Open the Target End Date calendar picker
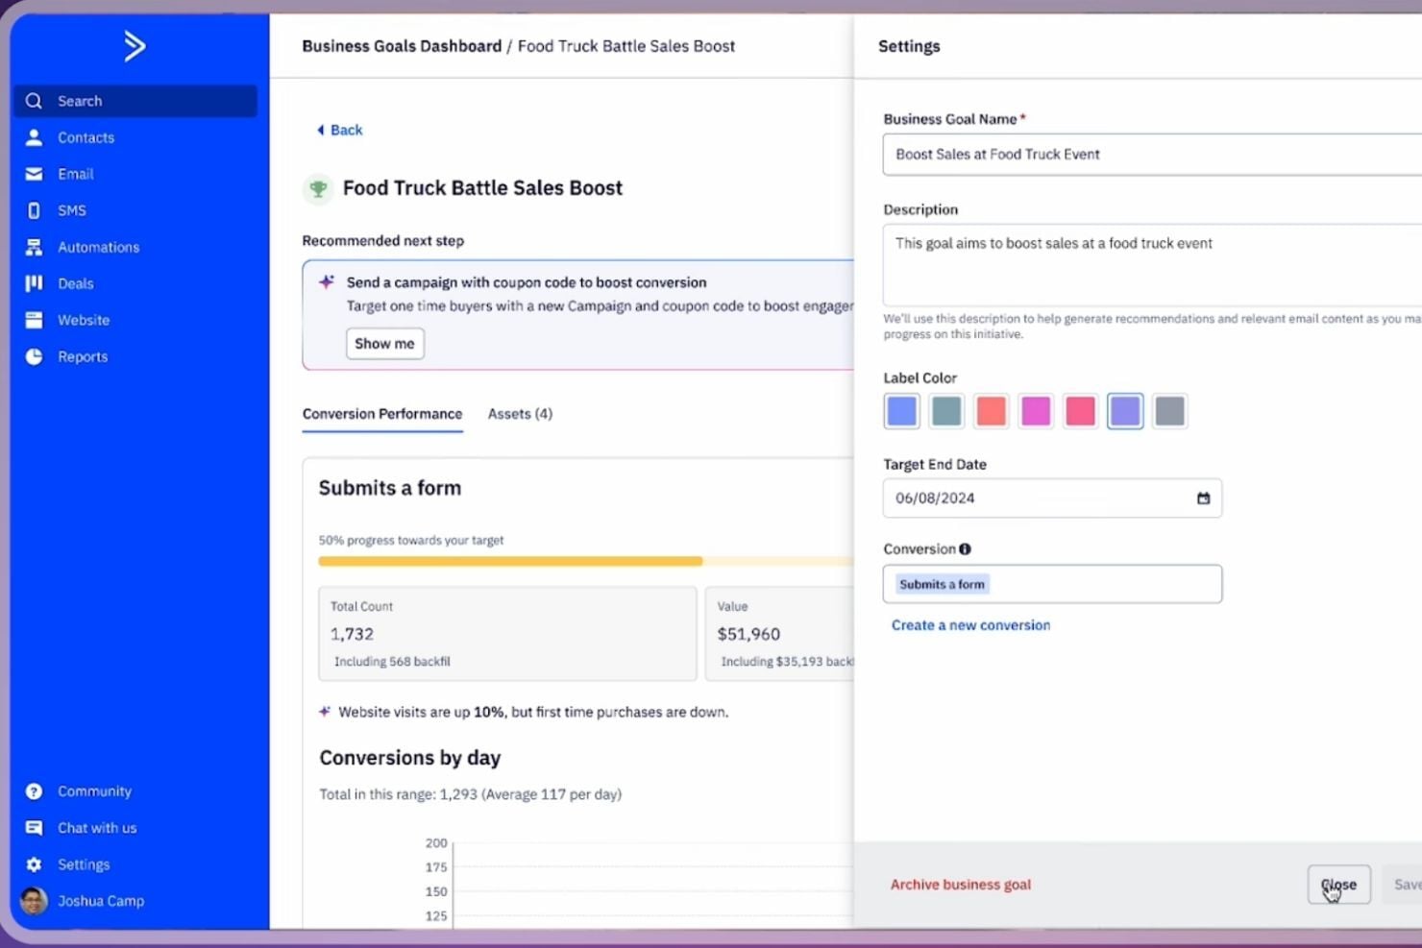This screenshot has width=1422, height=948. coord(1202,498)
